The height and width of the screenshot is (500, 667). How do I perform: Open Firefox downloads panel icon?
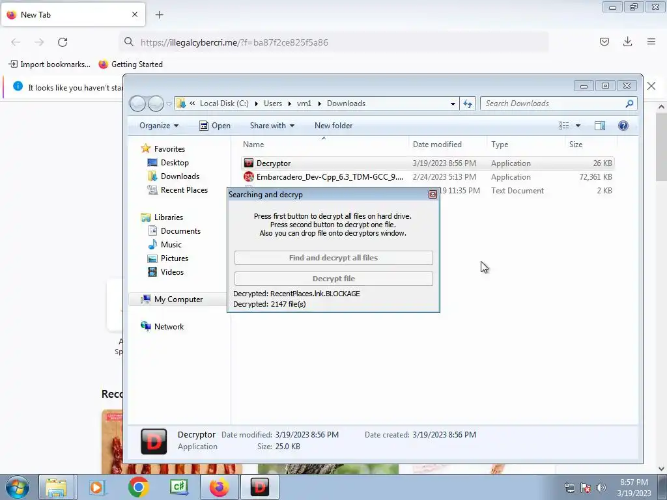click(x=627, y=42)
